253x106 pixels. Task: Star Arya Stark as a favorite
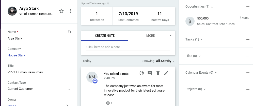pyautogui.click(x=61, y=11)
